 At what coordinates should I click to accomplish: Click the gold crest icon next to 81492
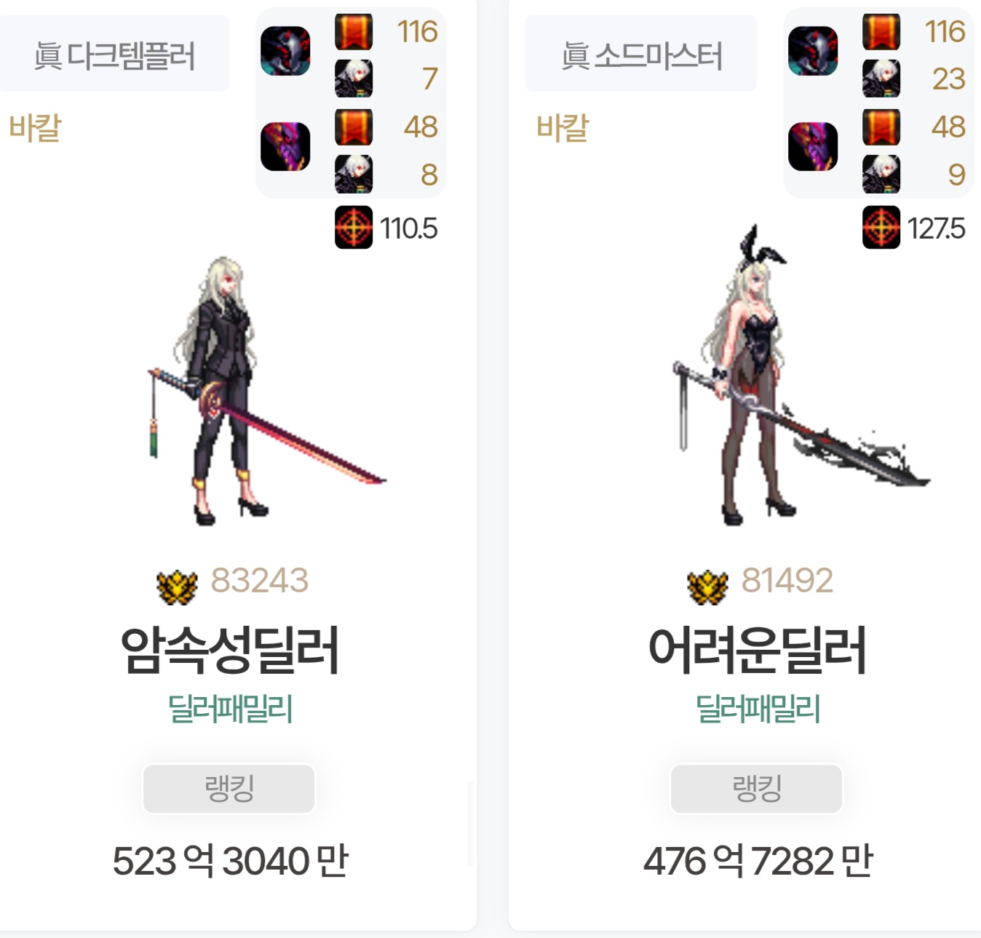[707, 586]
